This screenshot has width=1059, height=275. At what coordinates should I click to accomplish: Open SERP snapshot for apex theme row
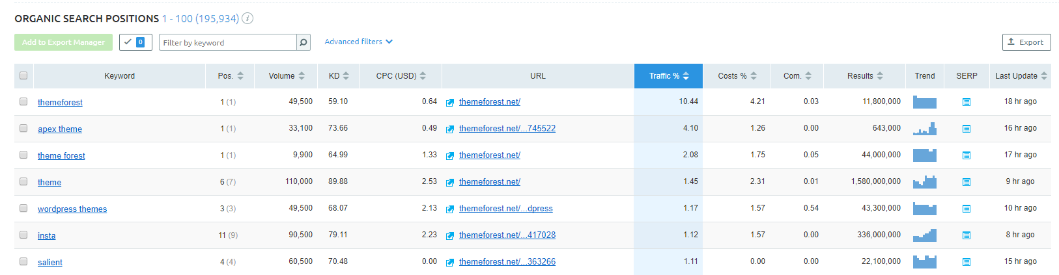(x=967, y=129)
